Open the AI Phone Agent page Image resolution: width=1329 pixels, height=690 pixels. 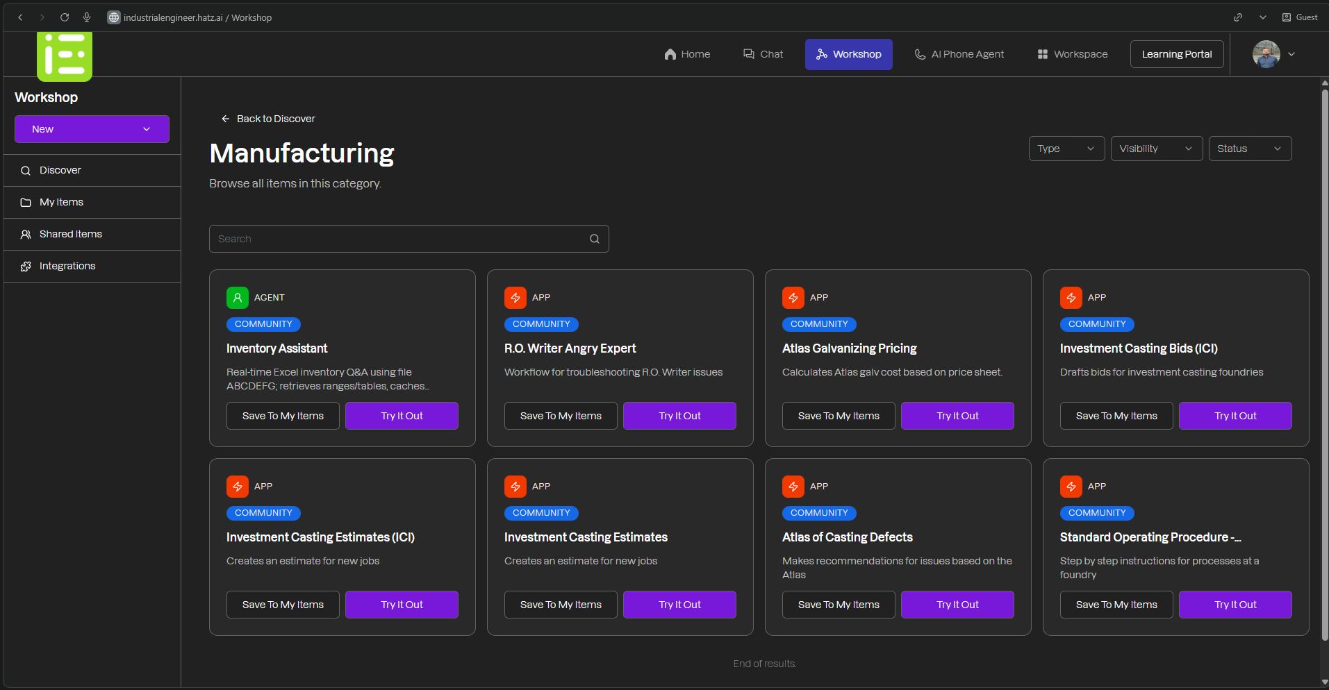pos(958,54)
